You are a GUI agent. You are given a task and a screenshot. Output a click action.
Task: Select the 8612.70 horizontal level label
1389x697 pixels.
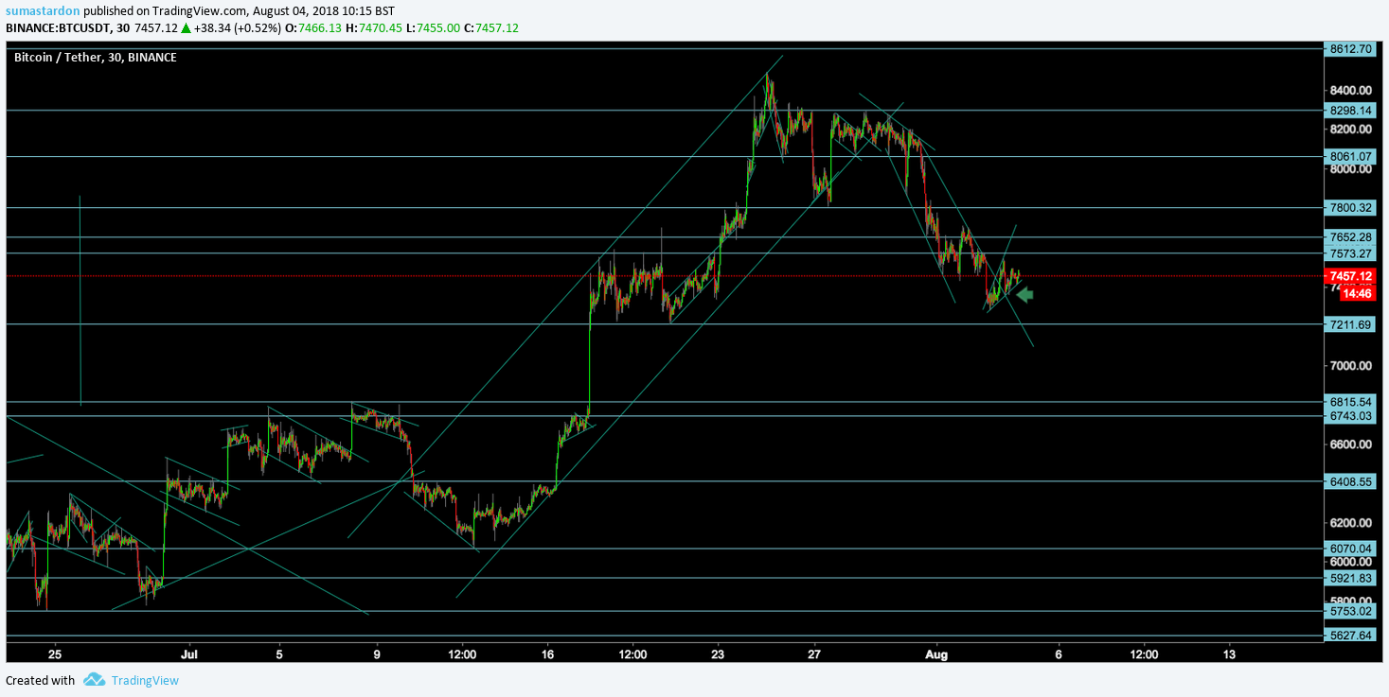(x=1349, y=49)
